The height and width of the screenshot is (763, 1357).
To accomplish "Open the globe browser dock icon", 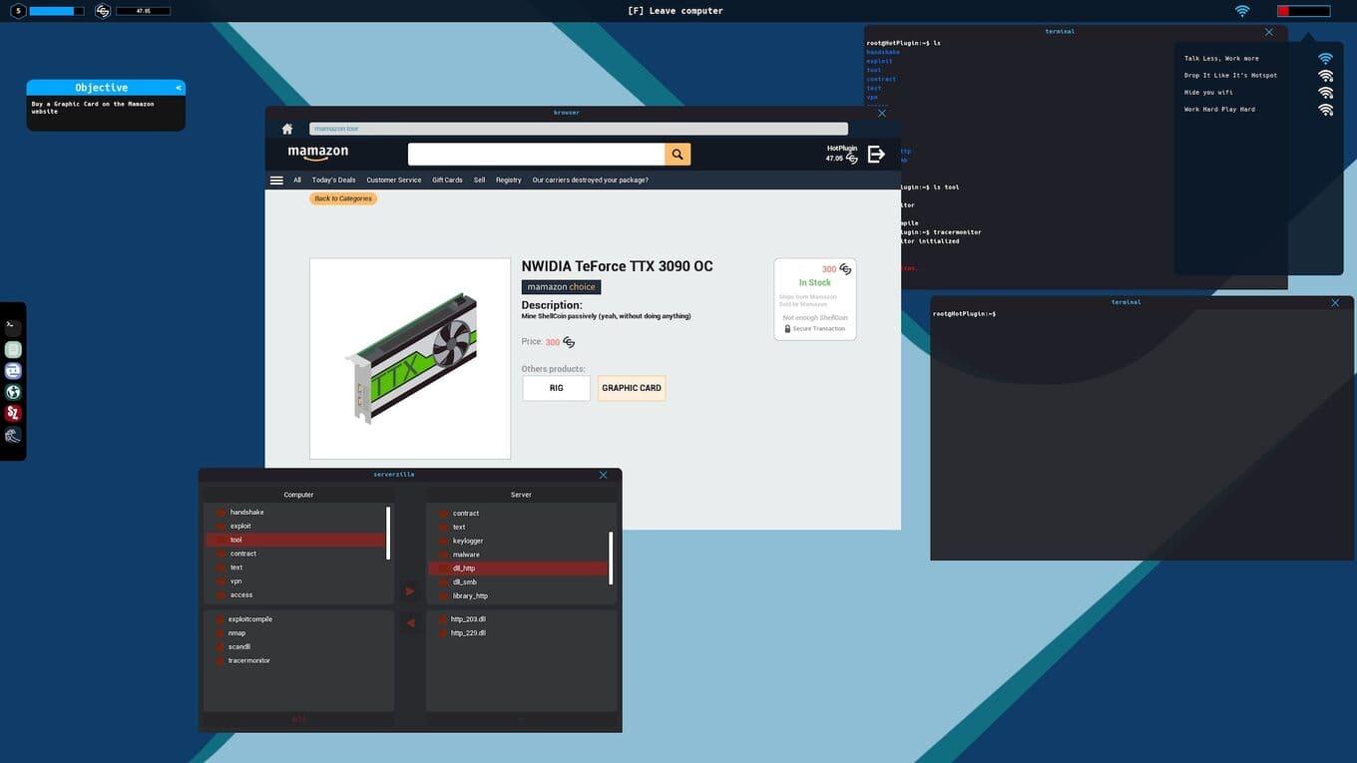I will click(x=13, y=392).
